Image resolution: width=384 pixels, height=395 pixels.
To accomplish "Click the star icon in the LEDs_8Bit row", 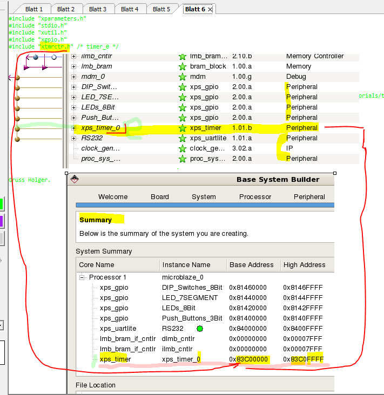I will tap(183, 107).
